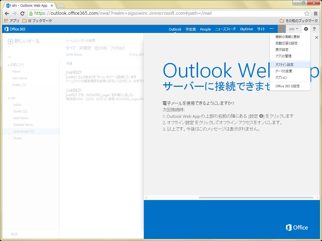The image size is (322, 241).
Task: Open a new browser tab
Action: pos(61,5)
